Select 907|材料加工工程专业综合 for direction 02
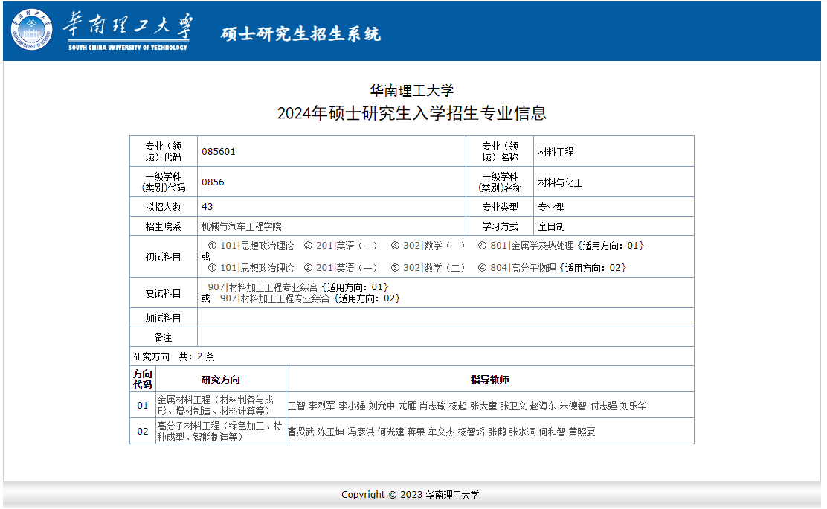 click(274, 299)
